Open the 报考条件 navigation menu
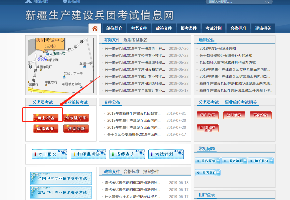 [x=189, y=28]
